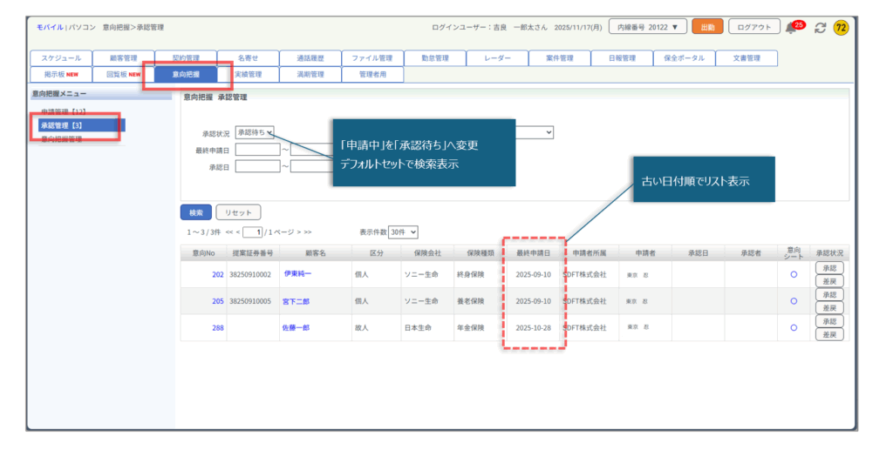Image resolution: width=893 pixels, height=463 pixels.
Task: Click the refresh arrows icon
Action: point(820,28)
